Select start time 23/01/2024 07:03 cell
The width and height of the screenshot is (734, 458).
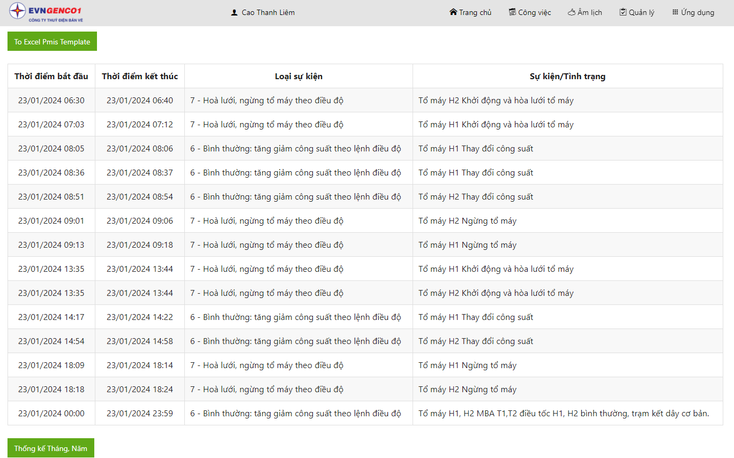click(x=51, y=124)
